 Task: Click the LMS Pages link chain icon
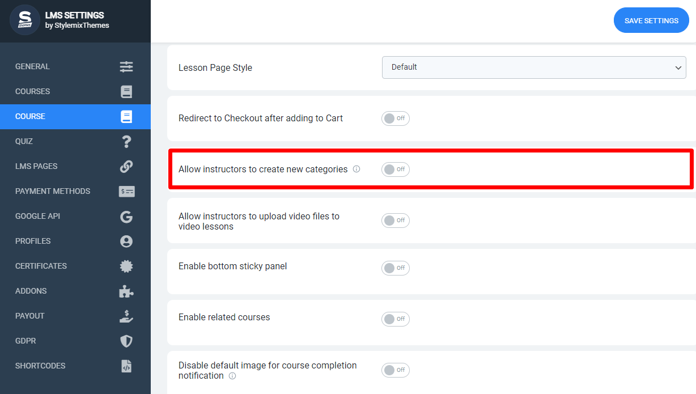(126, 166)
